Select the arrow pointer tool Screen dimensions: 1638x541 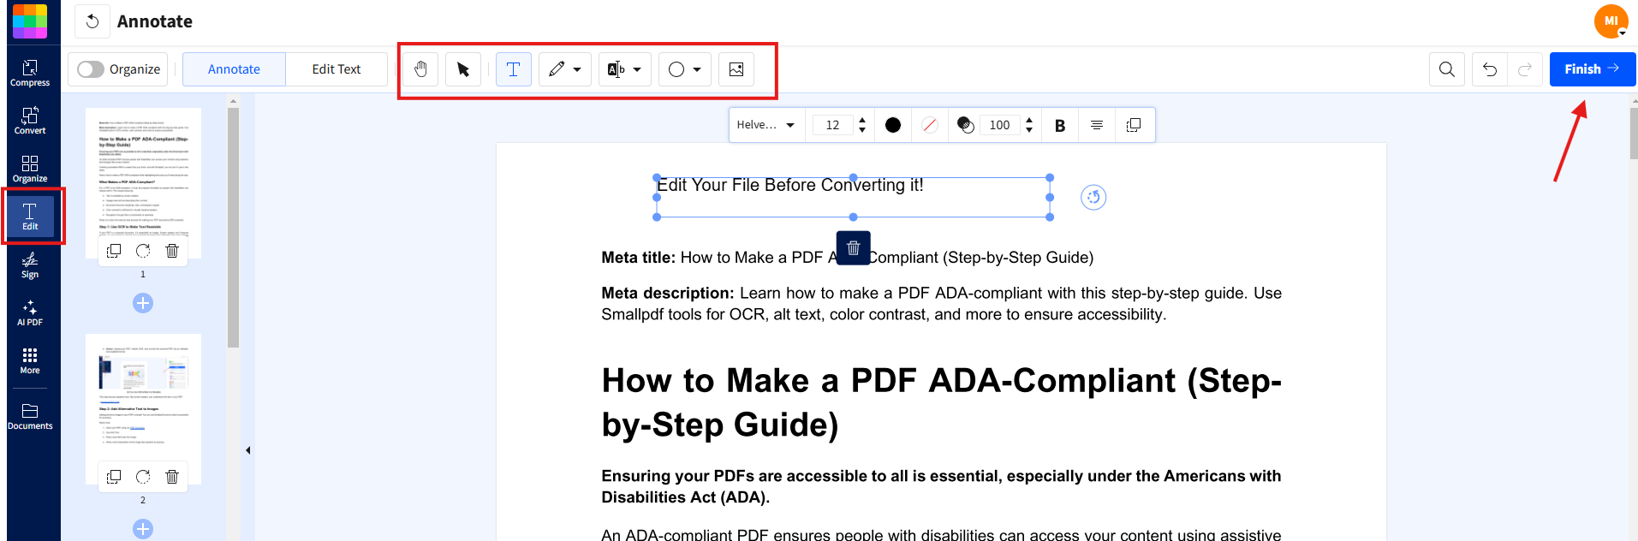tap(463, 69)
